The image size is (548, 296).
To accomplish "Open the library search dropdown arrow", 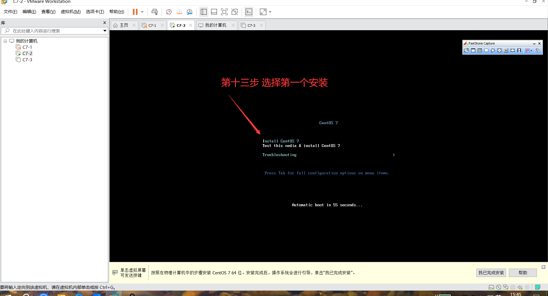I will pos(105,31).
